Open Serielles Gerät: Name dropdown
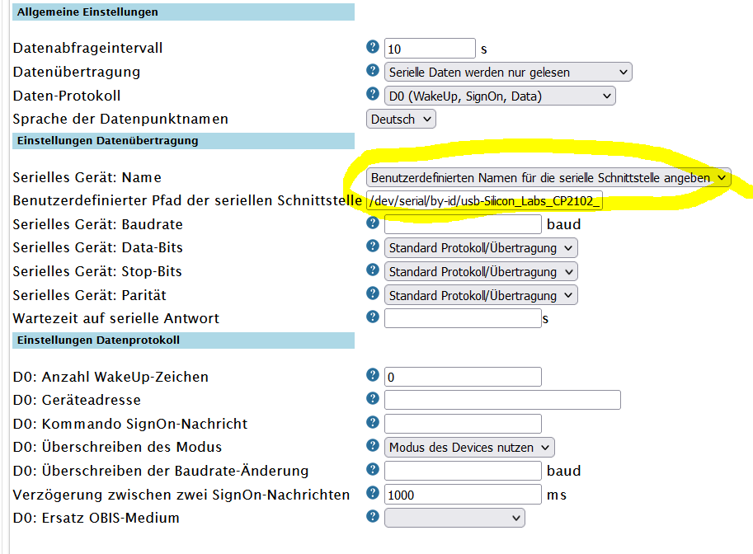The height and width of the screenshot is (554, 753). pos(548,177)
